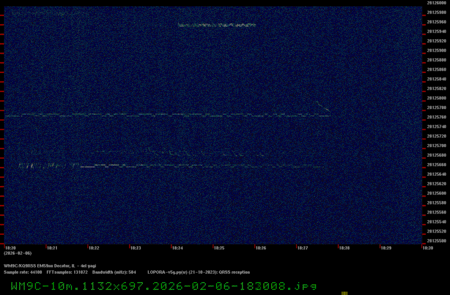Click the 28125500 frequency label

click(x=436, y=241)
